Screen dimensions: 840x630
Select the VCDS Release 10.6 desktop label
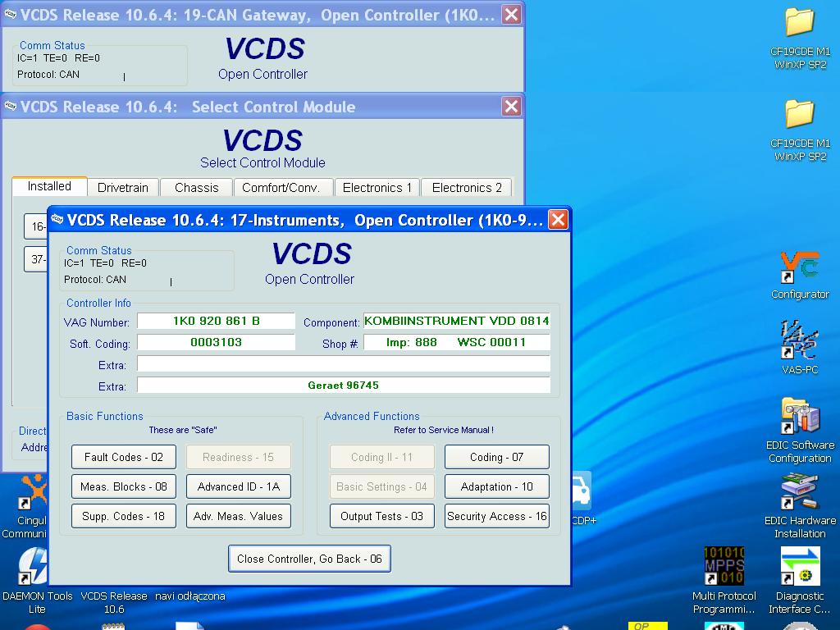point(114,603)
